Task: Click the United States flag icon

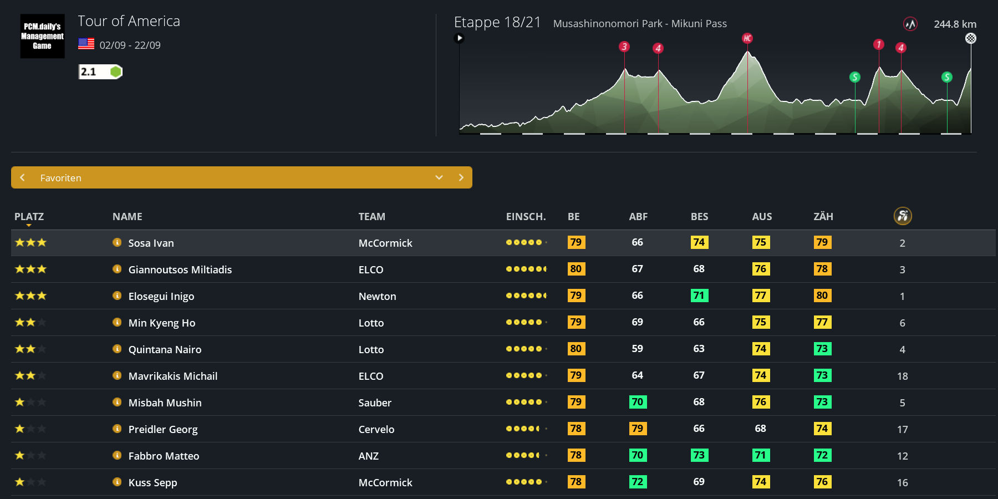Action: (x=86, y=44)
